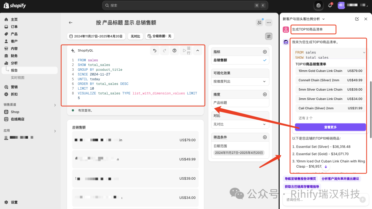Open the 无对比 comparison dropdown in side panel
Screen dimensions: 372x209
click(240, 124)
